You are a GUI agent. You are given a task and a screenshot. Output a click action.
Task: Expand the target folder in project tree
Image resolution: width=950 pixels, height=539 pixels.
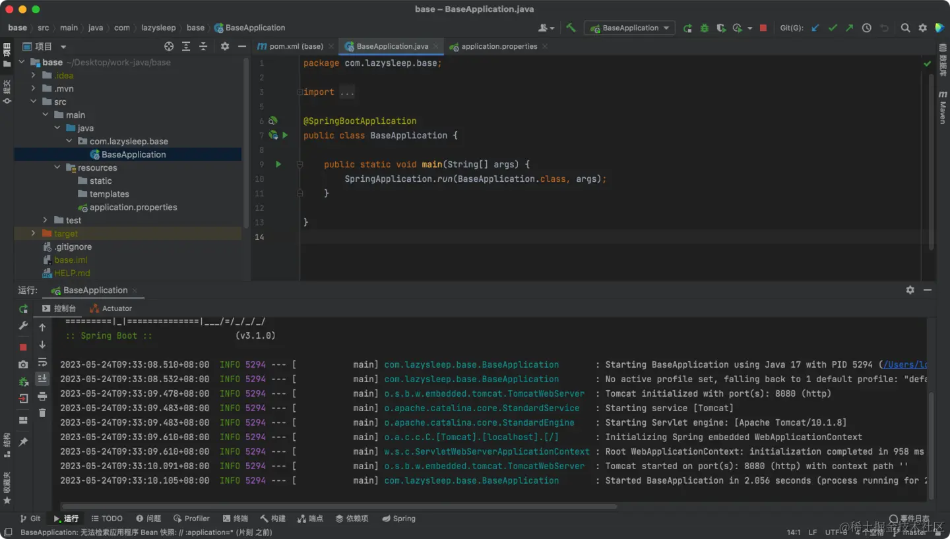click(x=34, y=233)
